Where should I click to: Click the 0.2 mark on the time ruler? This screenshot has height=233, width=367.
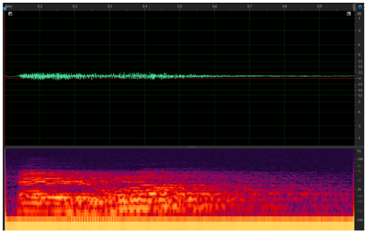point(75,6)
